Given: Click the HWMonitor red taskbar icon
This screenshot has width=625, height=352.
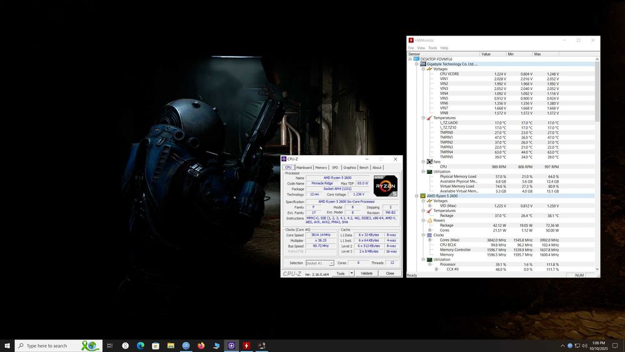Looking at the screenshot, I should click(246, 345).
